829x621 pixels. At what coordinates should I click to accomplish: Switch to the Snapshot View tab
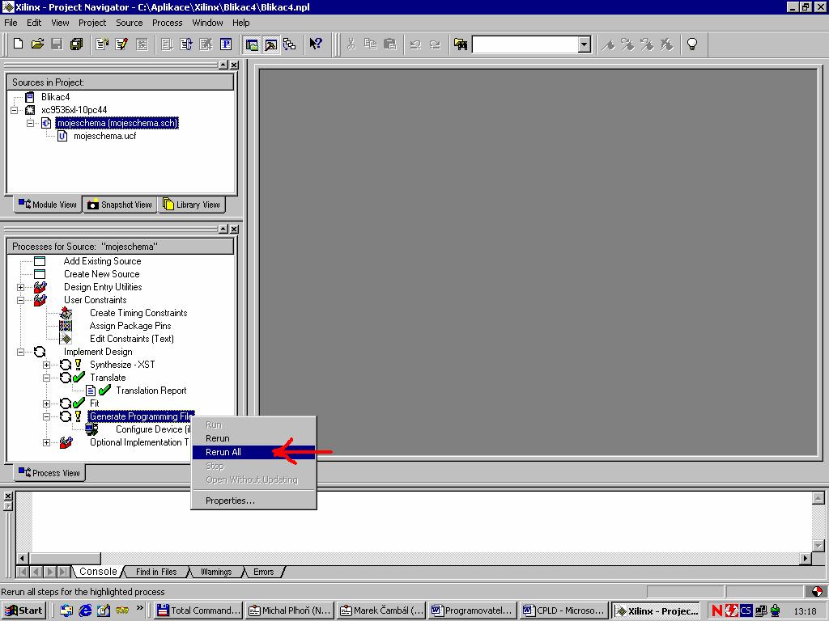[120, 205]
